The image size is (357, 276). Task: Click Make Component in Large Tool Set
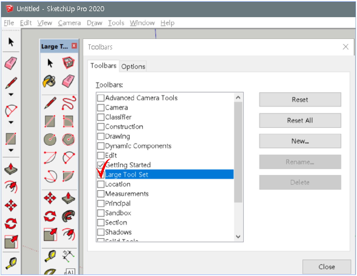point(68,63)
